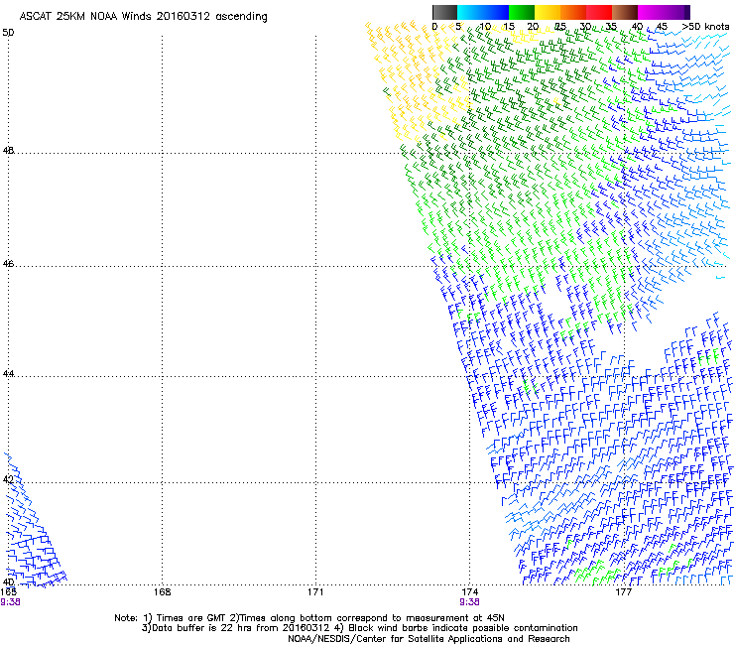
Task: Click the red 30–35 knots legend swatch
Action: [x=599, y=12]
